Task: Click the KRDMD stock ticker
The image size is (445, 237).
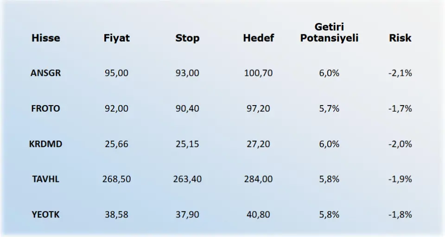Action: (x=46, y=144)
